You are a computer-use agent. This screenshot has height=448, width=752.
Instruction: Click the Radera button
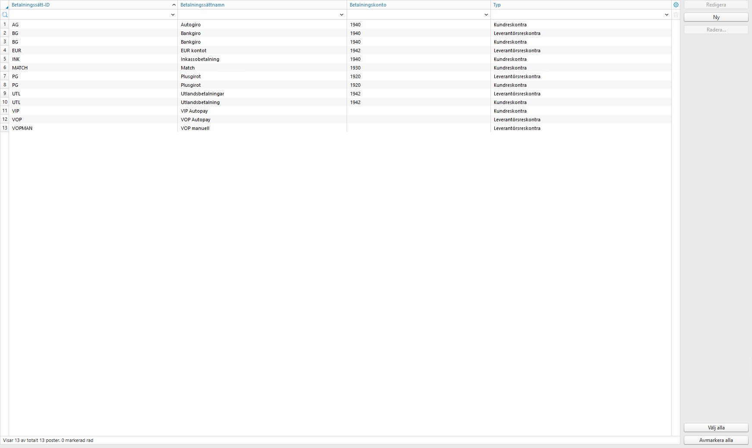(x=716, y=29)
